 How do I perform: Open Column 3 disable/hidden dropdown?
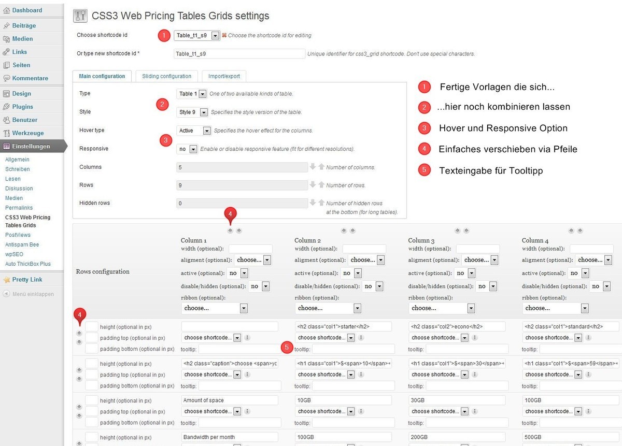click(x=487, y=286)
